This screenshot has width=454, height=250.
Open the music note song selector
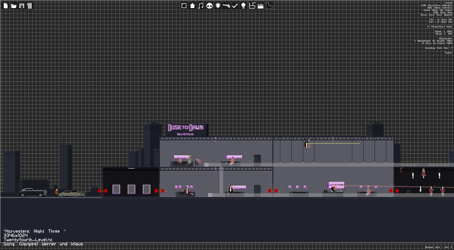[201, 6]
